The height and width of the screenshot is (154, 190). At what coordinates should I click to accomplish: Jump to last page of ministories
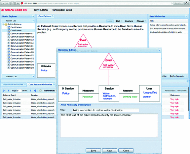pyautogui.click(x=35, y=90)
